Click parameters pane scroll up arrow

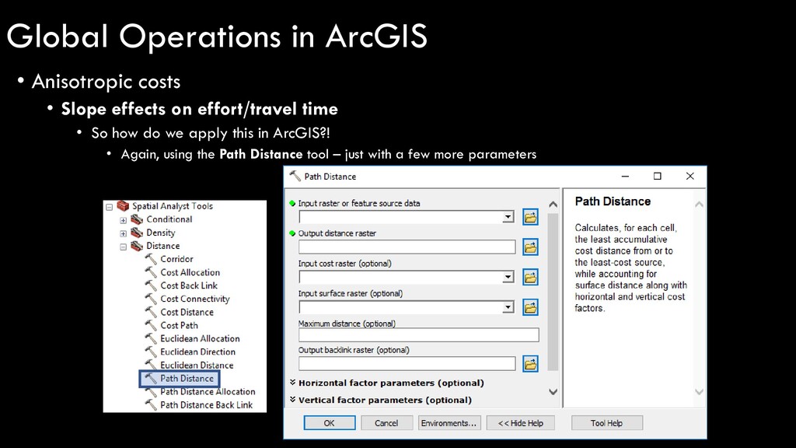[x=553, y=205]
